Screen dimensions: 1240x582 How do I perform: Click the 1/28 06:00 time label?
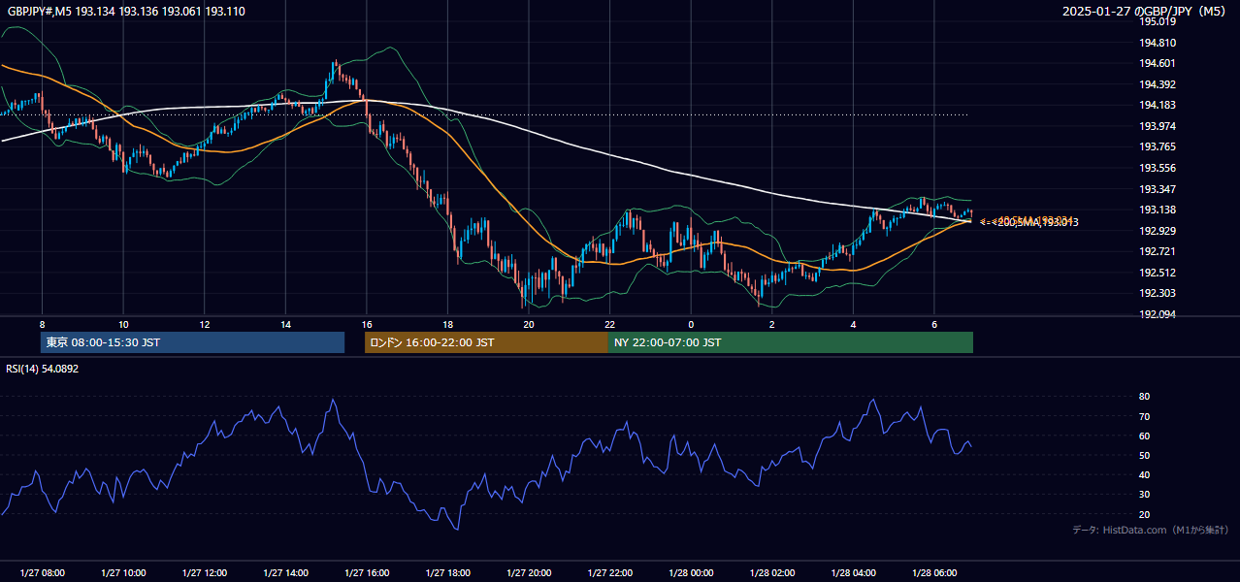[934, 573]
